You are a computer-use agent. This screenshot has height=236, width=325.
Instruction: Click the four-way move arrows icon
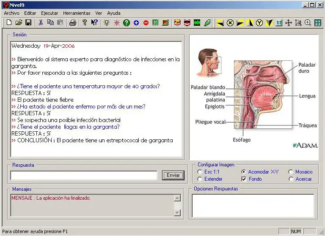point(289,23)
